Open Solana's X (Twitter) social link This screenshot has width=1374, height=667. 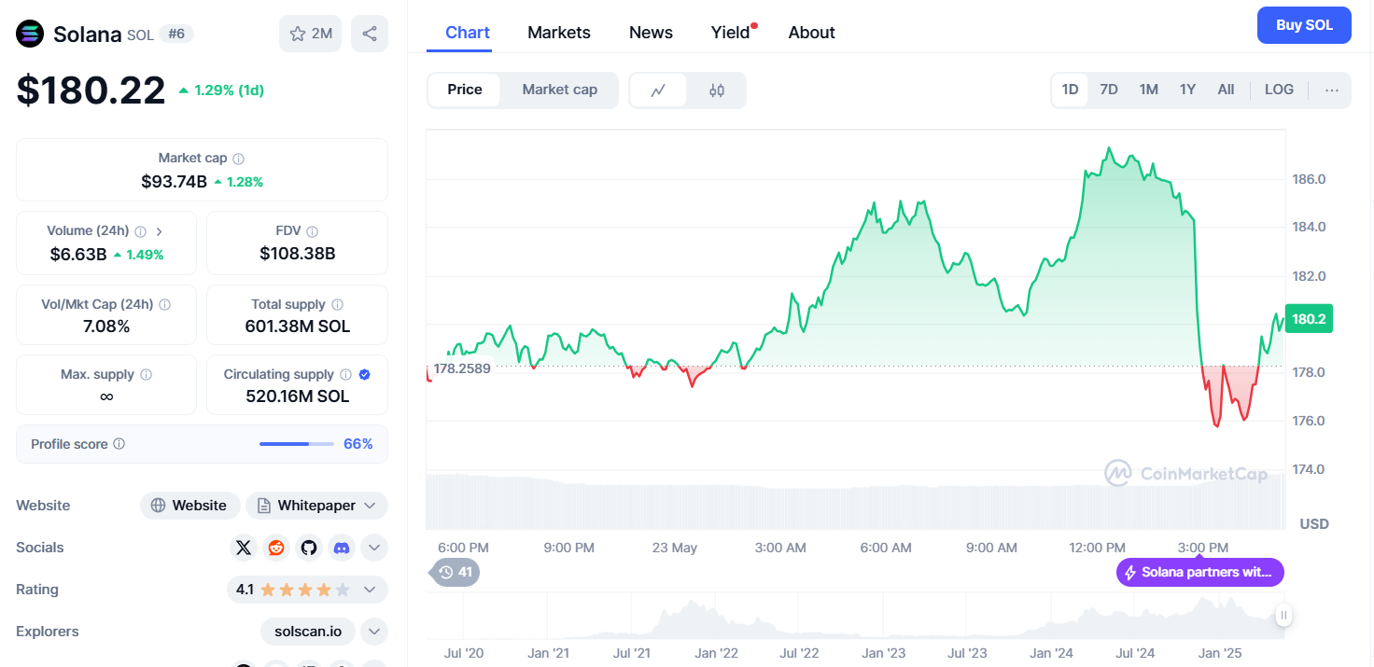tap(244, 548)
